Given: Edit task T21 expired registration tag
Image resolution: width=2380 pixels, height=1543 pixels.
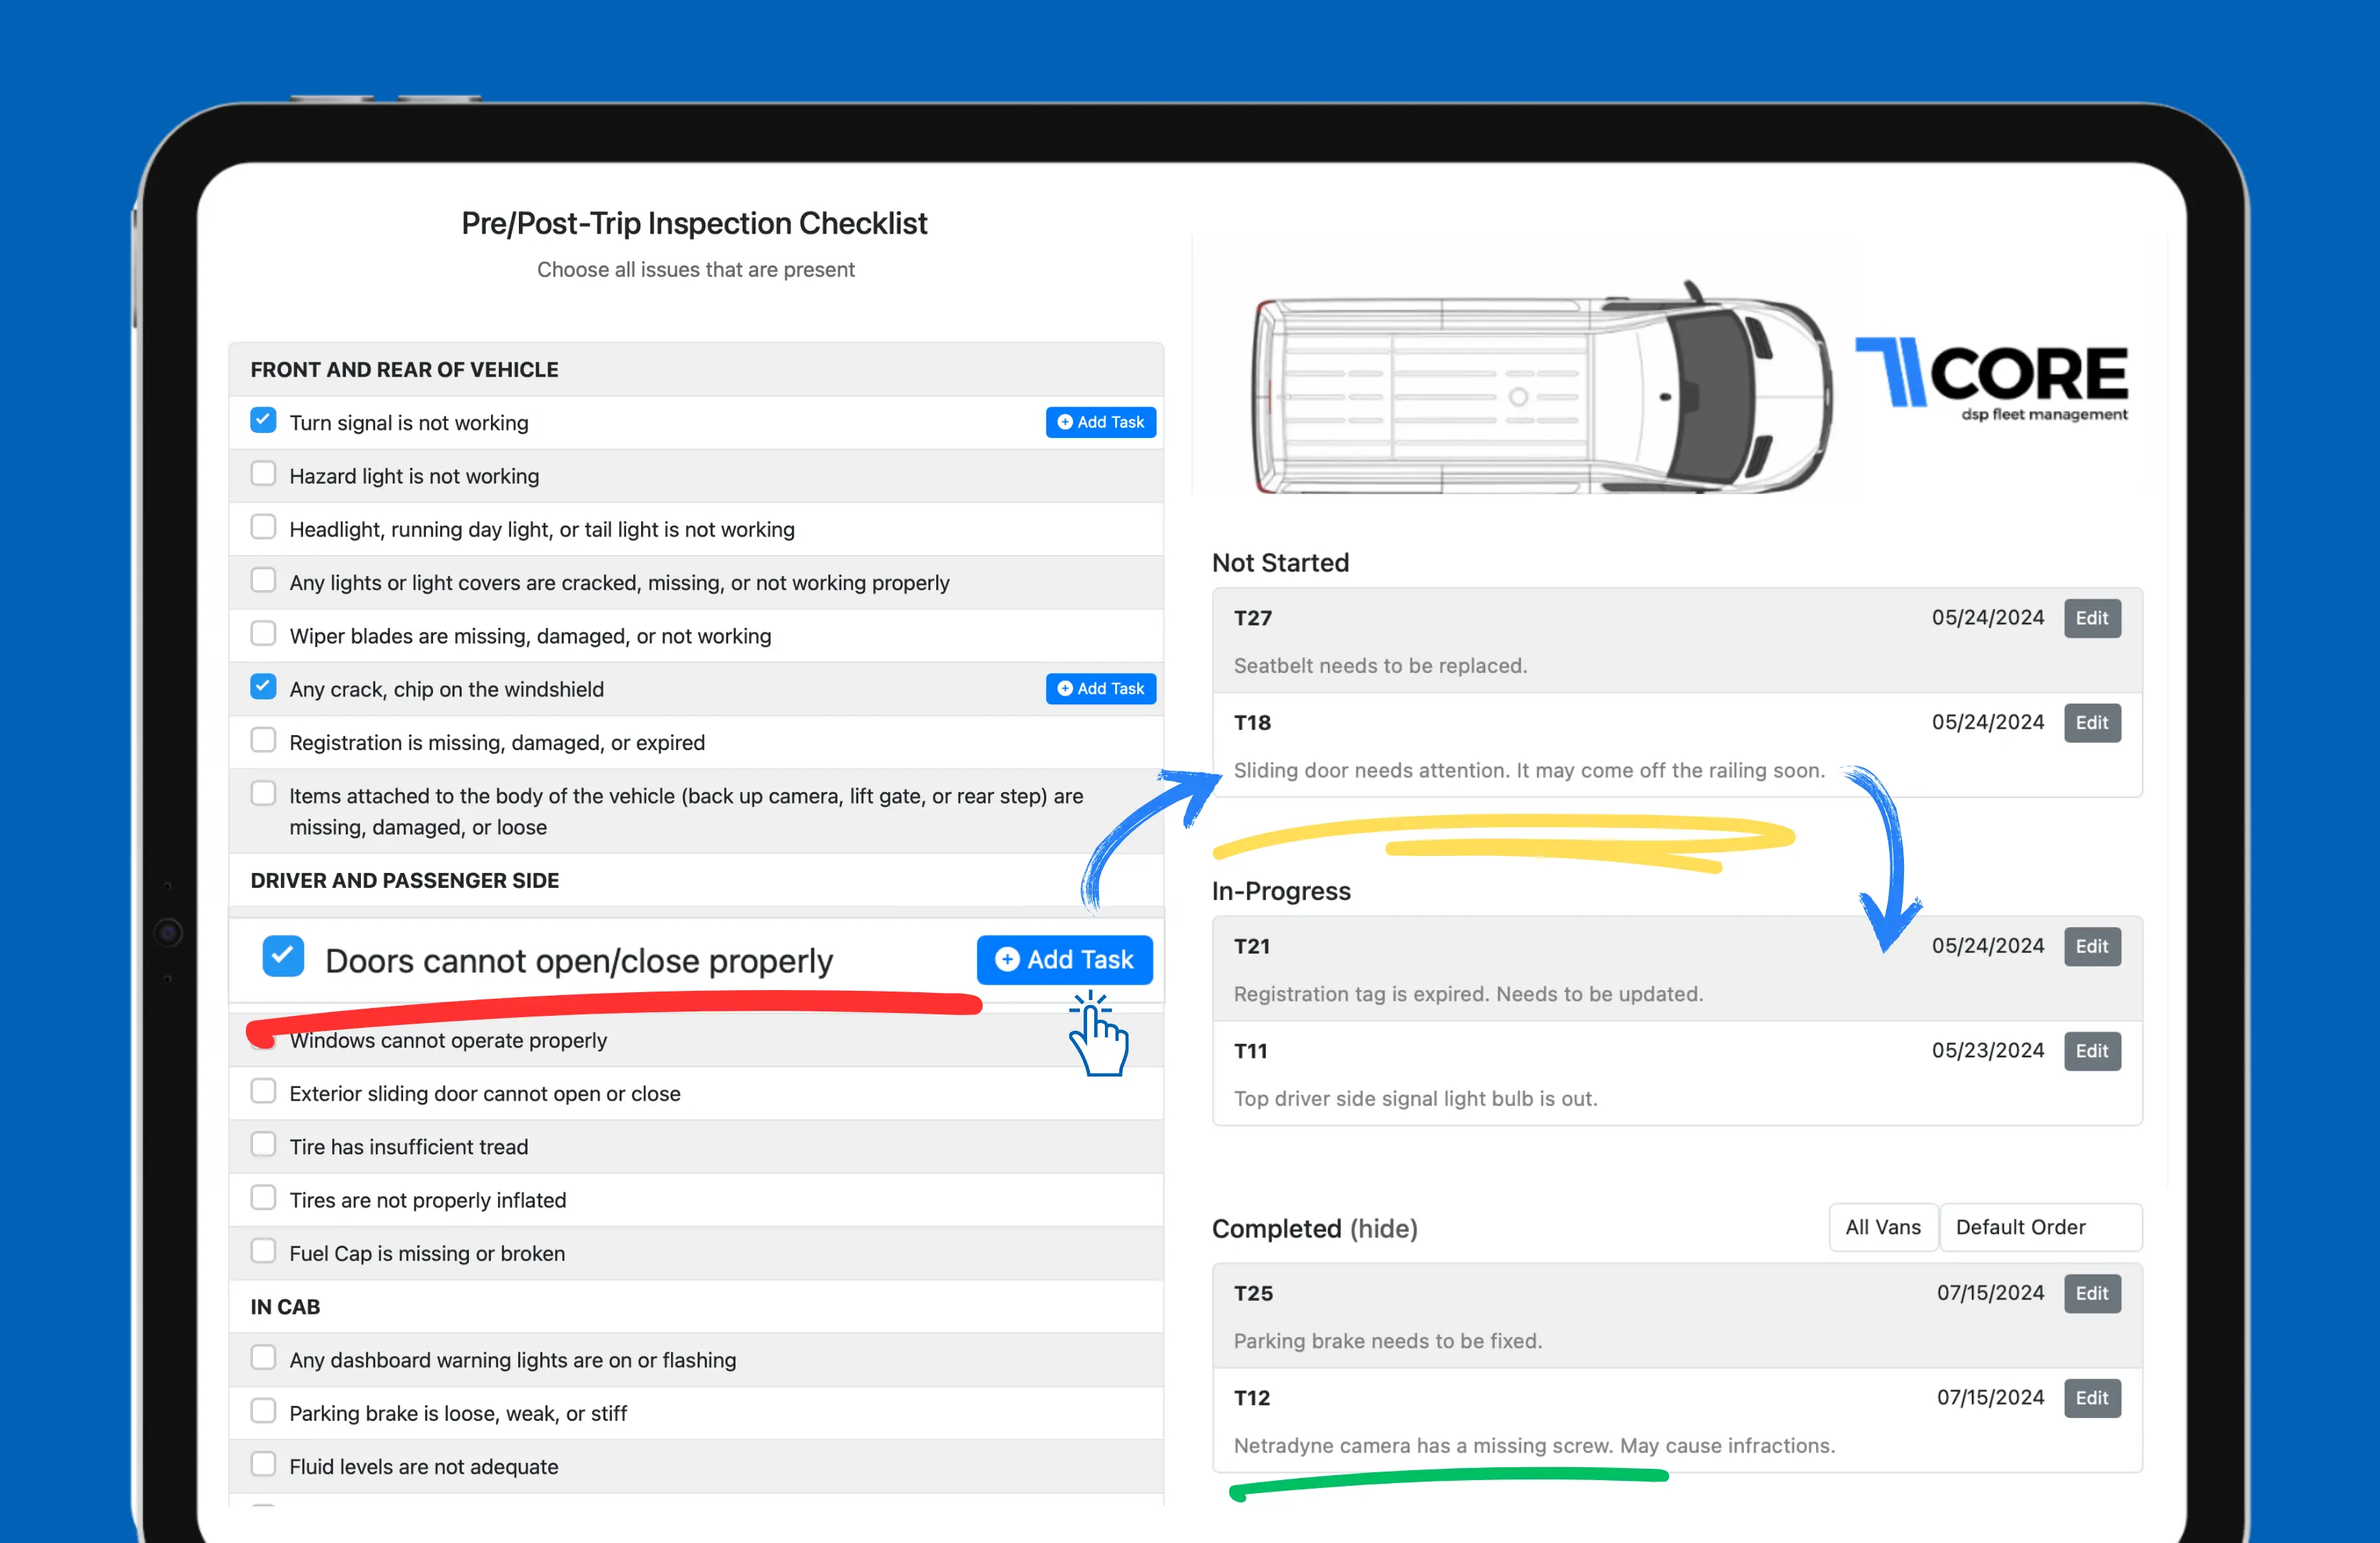Looking at the screenshot, I should point(2092,947).
